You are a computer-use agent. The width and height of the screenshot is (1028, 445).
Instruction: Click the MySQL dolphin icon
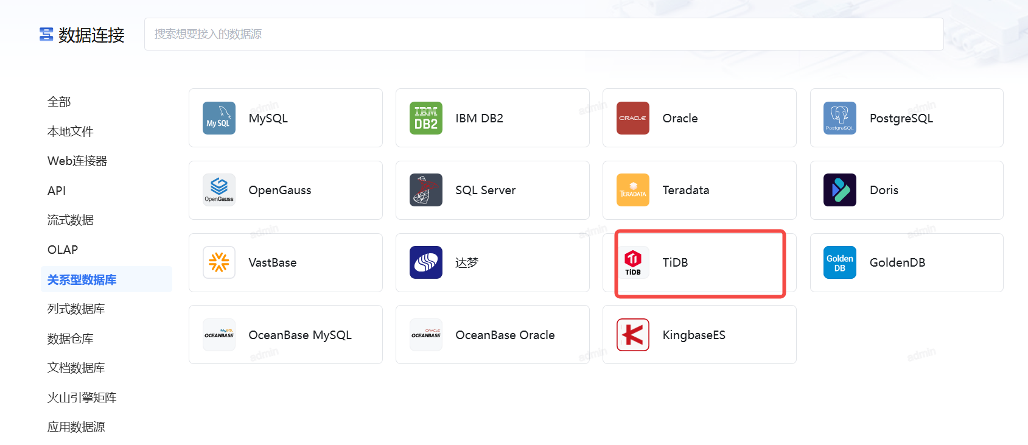219,118
